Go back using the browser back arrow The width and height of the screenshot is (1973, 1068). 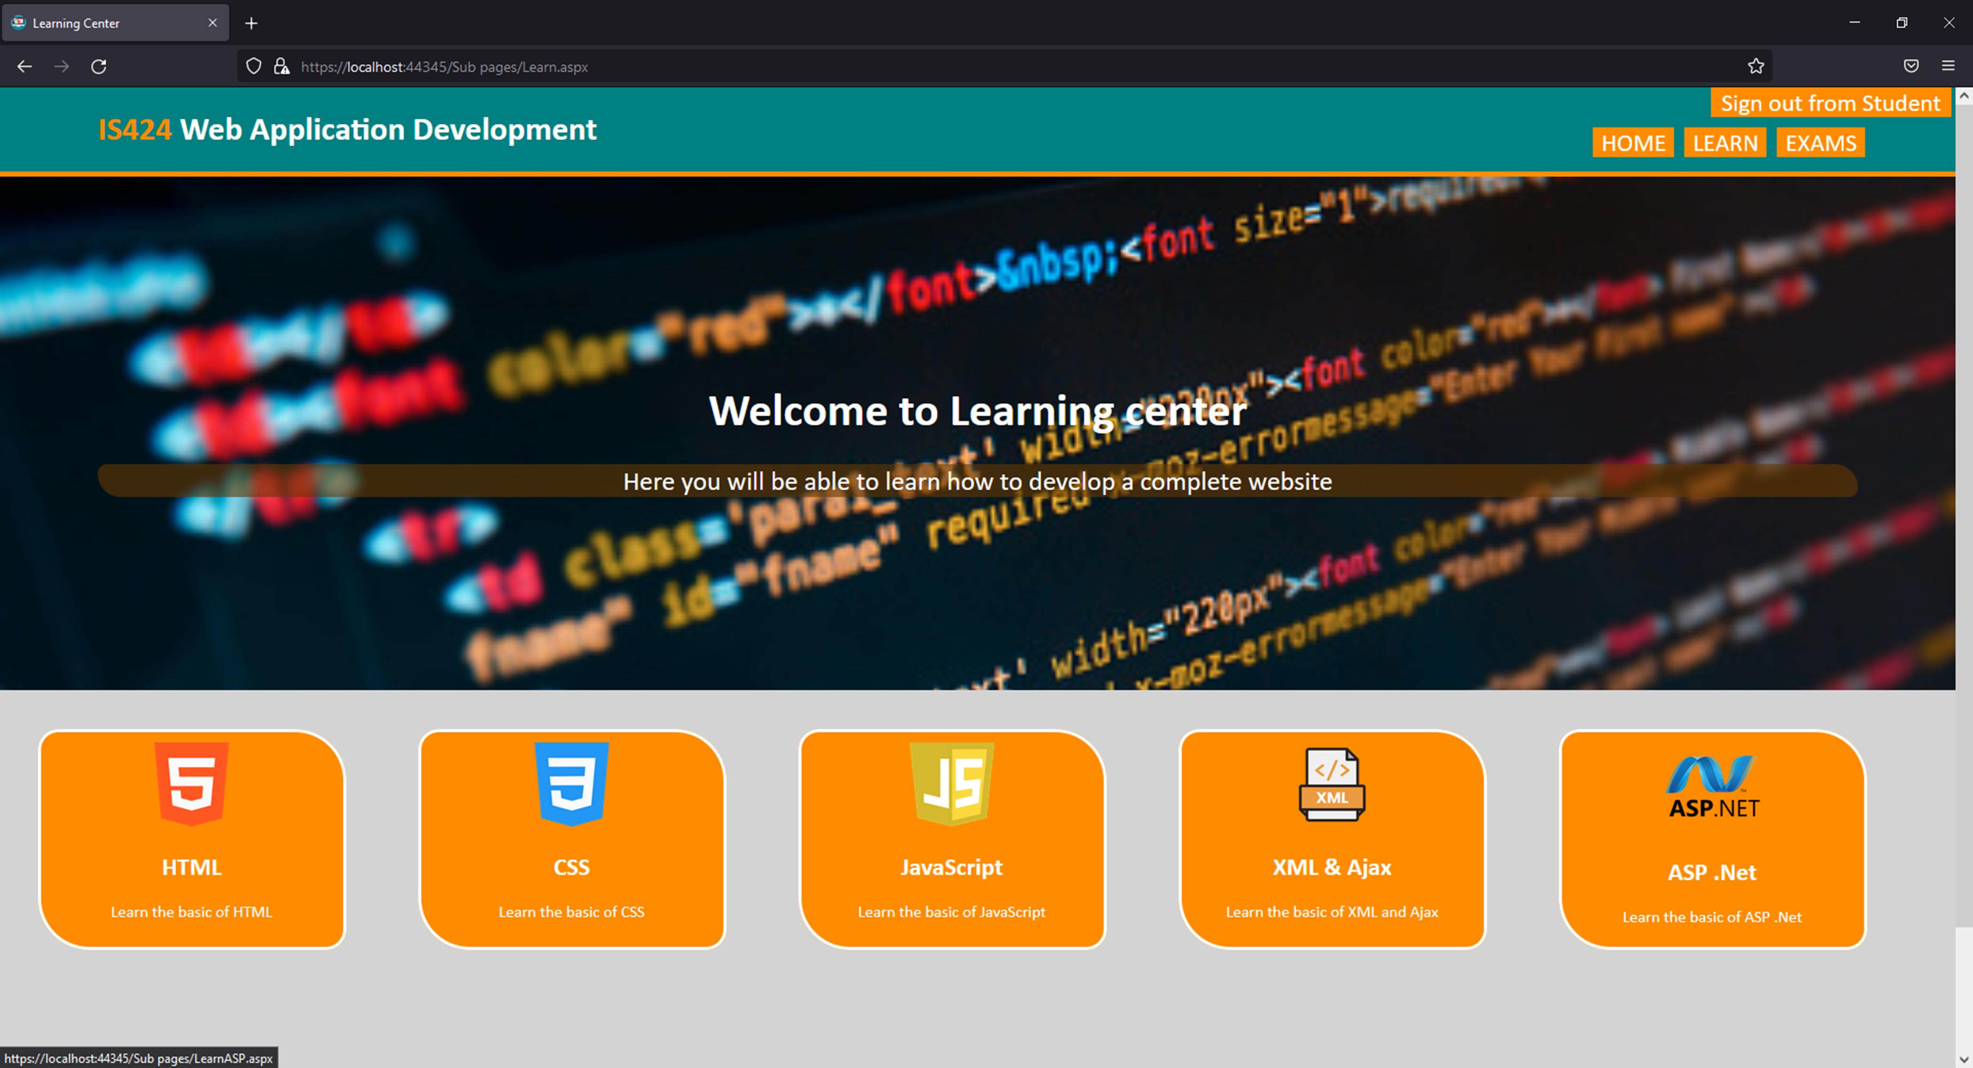pos(24,67)
